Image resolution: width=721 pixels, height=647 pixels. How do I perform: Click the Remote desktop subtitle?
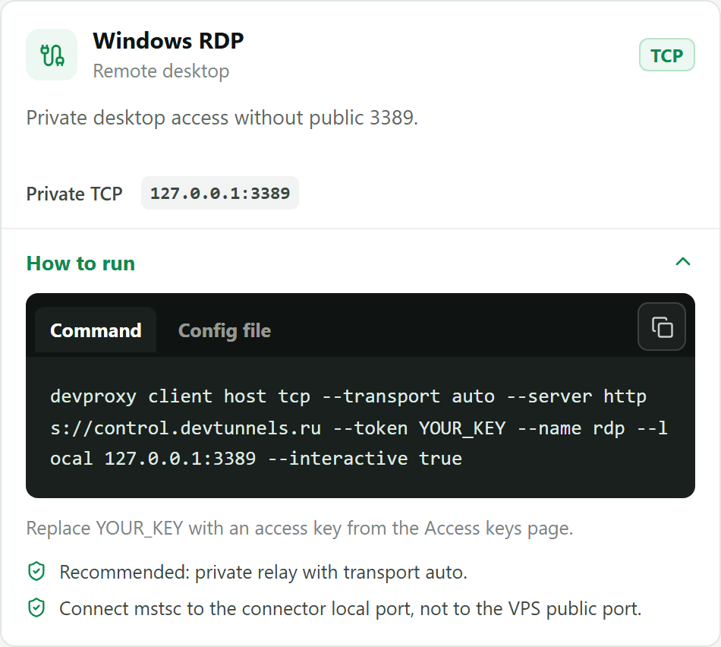[x=161, y=71]
